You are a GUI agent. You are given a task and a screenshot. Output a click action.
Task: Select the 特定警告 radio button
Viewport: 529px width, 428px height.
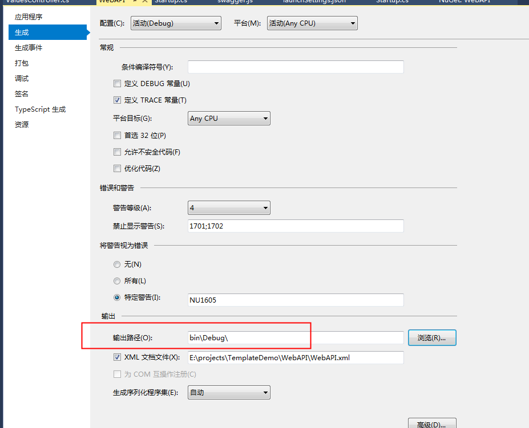tap(117, 297)
